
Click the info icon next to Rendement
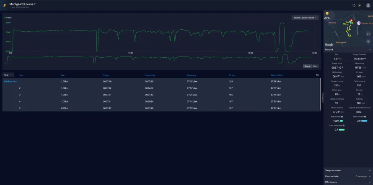342,117
